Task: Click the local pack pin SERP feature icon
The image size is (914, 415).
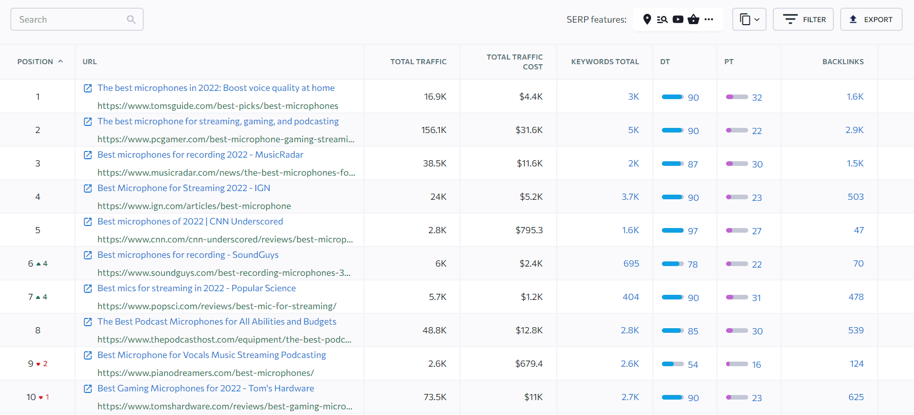Action: click(647, 20)
